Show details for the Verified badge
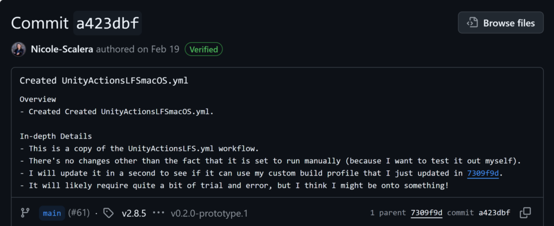554x226 pixels. [204, 49]
